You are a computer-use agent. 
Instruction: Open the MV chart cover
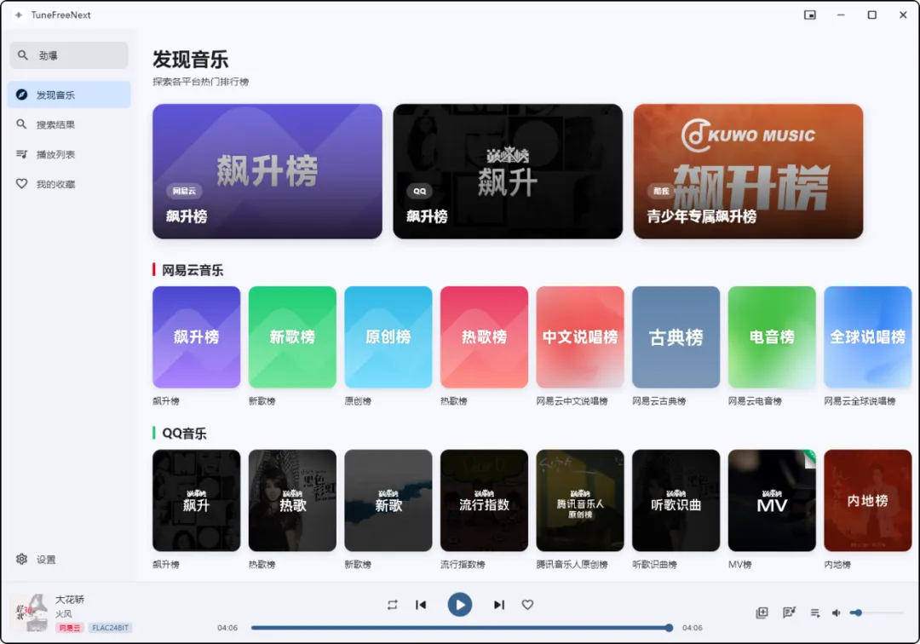[772, 500]
